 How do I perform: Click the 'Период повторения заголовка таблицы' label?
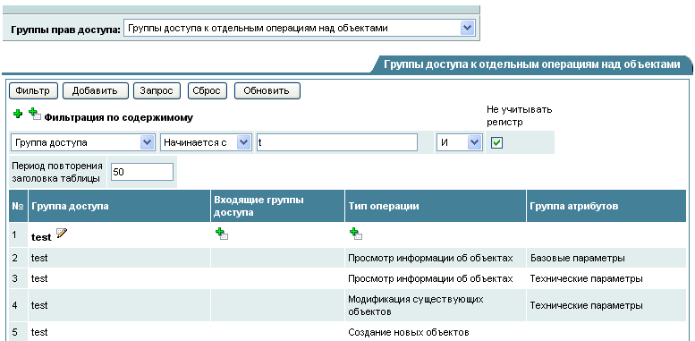57,172
